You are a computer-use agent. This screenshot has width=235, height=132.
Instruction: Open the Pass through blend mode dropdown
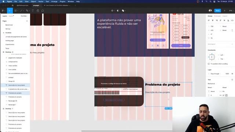(216, 74)
